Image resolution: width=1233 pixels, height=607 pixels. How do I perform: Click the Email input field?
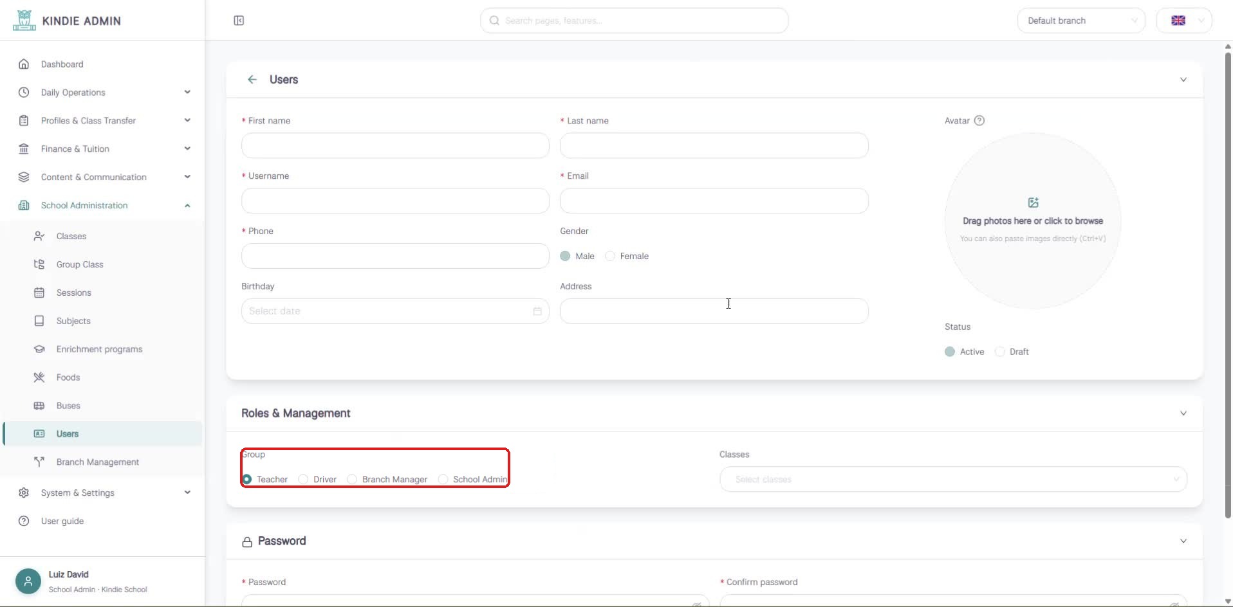pyautogui.click(x=714, y=201)
